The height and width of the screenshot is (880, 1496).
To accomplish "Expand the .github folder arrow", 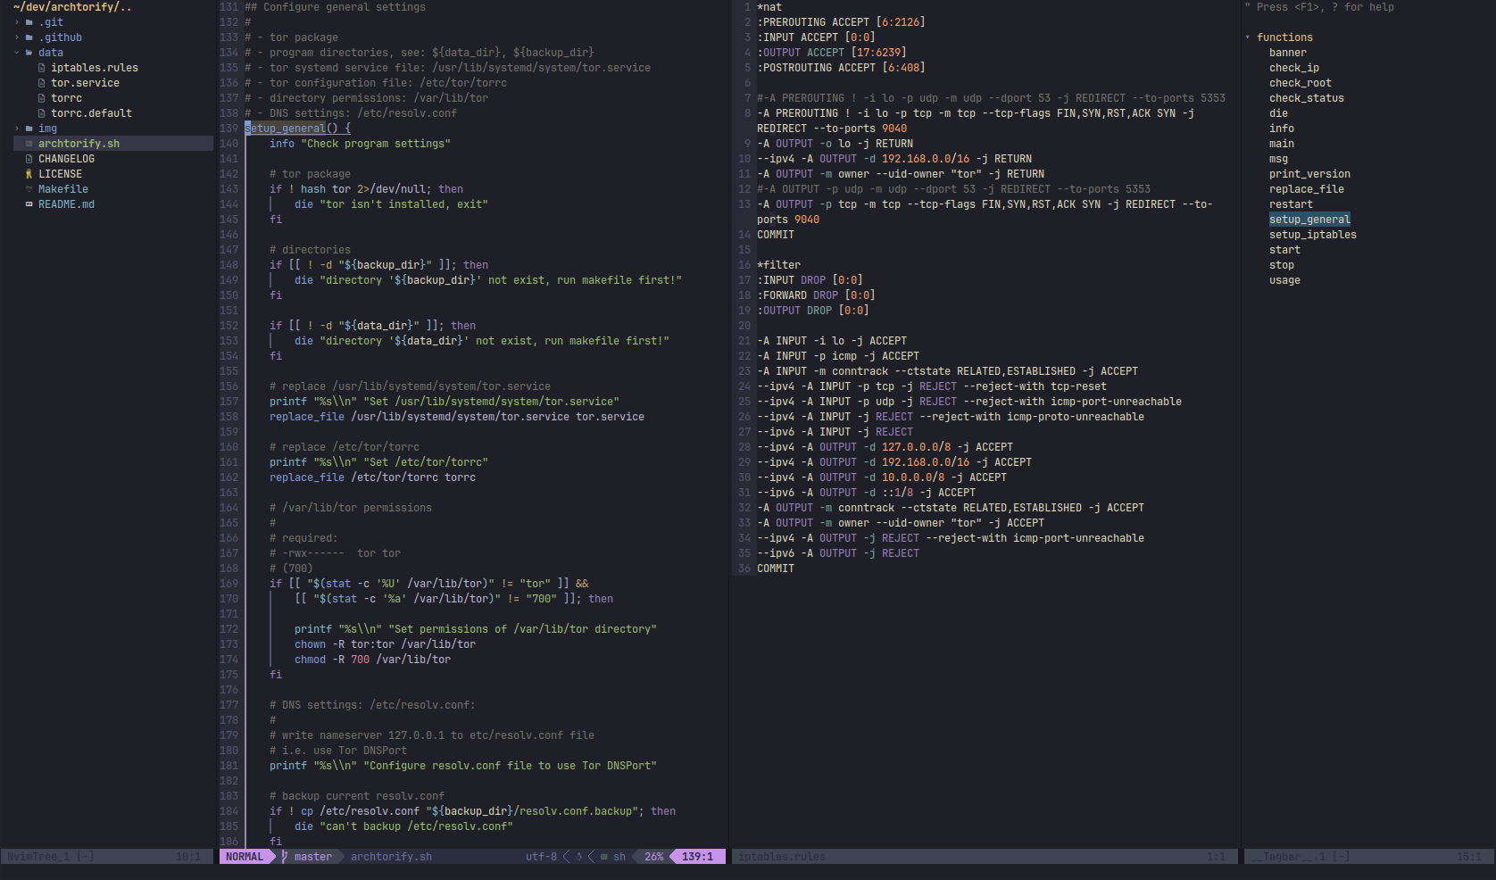I will pyautogui.click(x=17, y=37).
